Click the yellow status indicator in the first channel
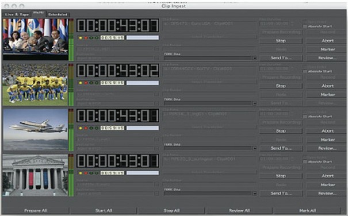This screenshot has width=348, height=216. pos(81,38)
